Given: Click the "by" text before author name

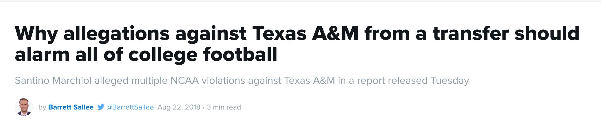Looking at the screenshot, I should pos(42,107).
